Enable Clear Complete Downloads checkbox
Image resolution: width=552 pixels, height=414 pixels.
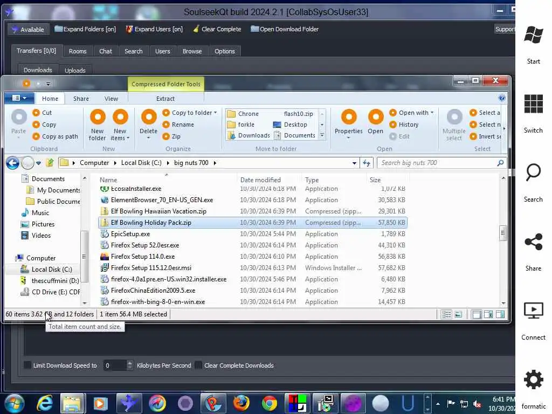point(198,365)
